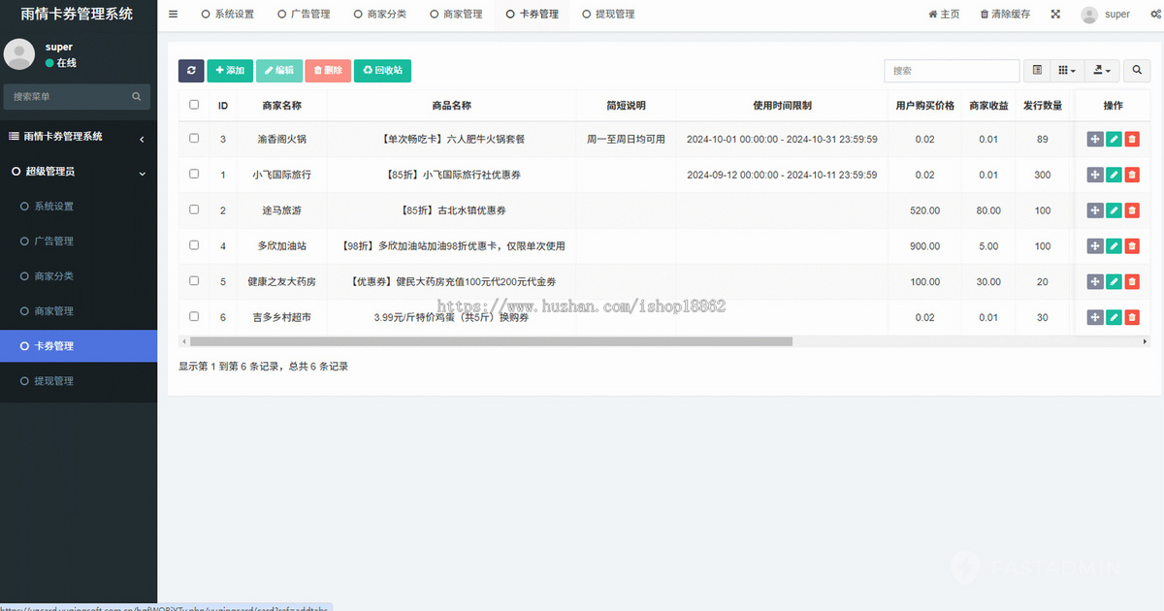1164x611 pixels.
Task: Open the column visibility dropdown
Action: pos(1066,70)
